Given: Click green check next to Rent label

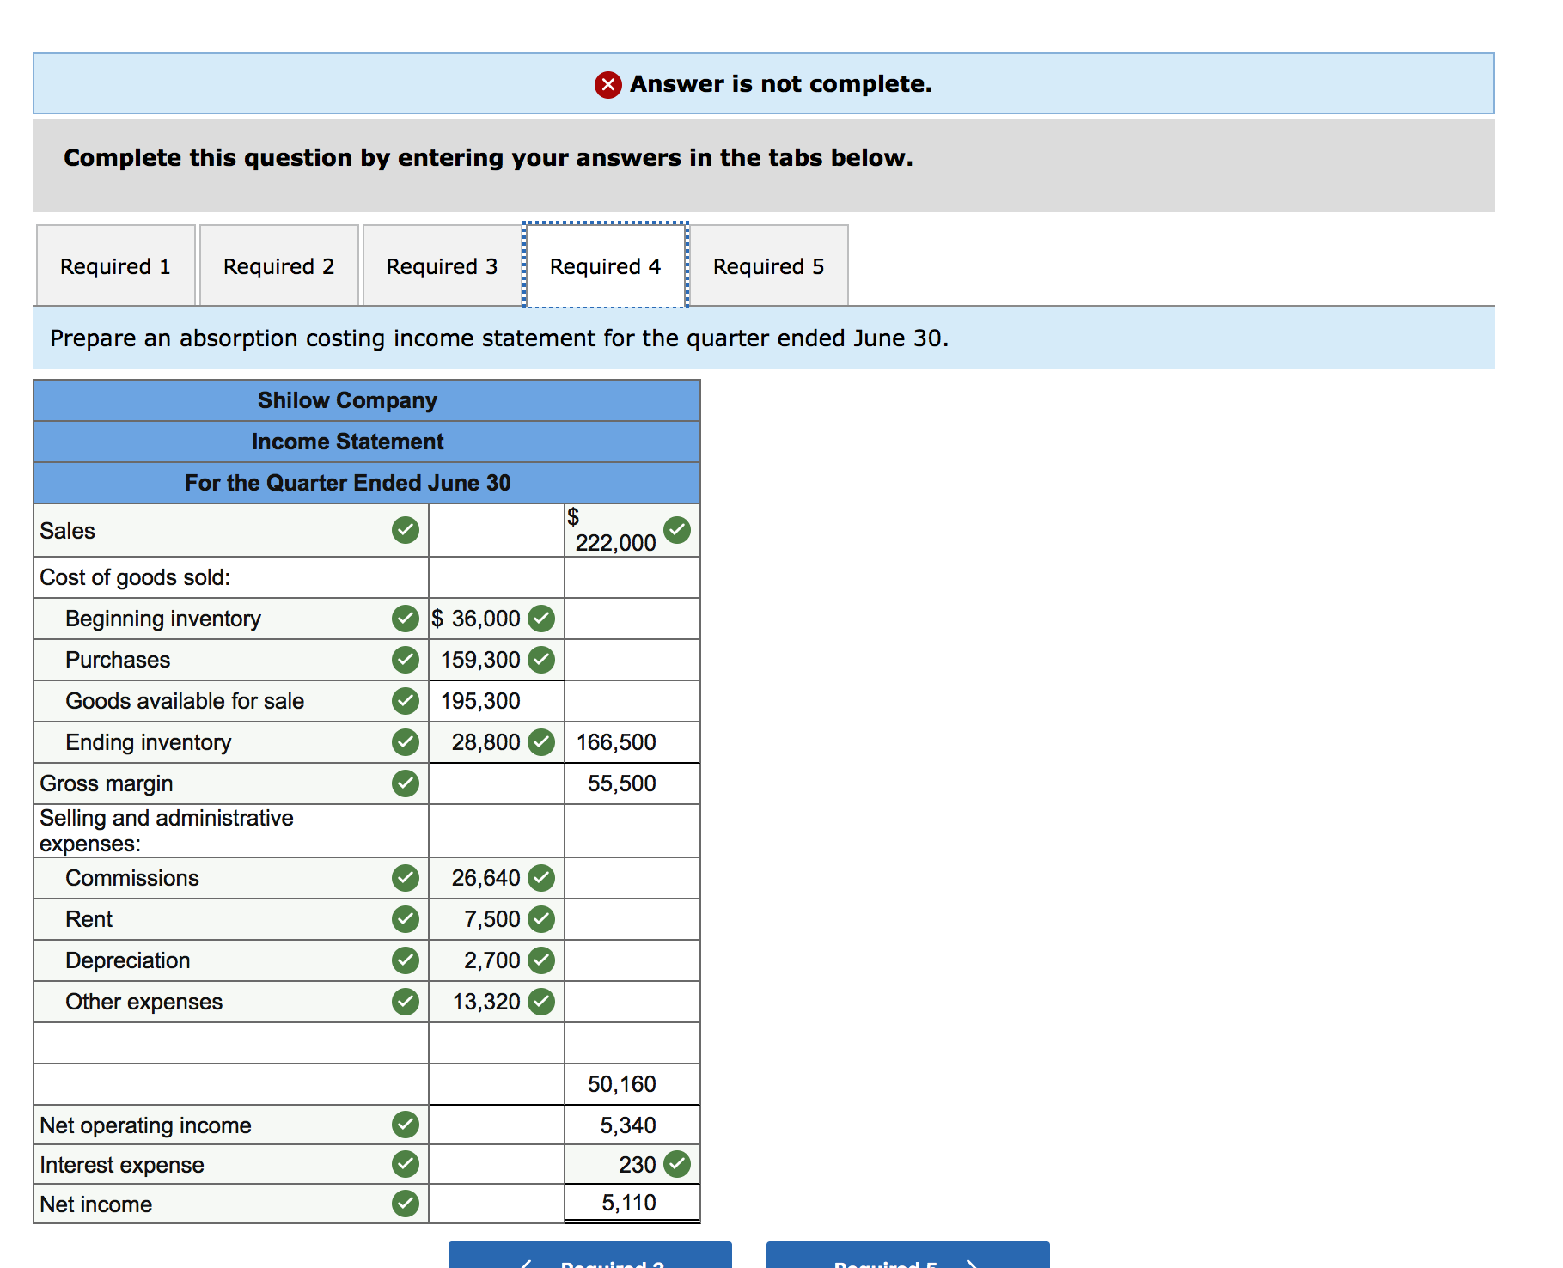Looking at the screenshot, I should 406,919.
